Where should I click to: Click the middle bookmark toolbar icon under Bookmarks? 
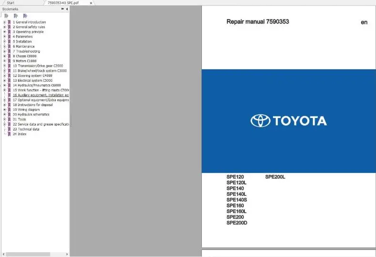click(x=16, y=16)
